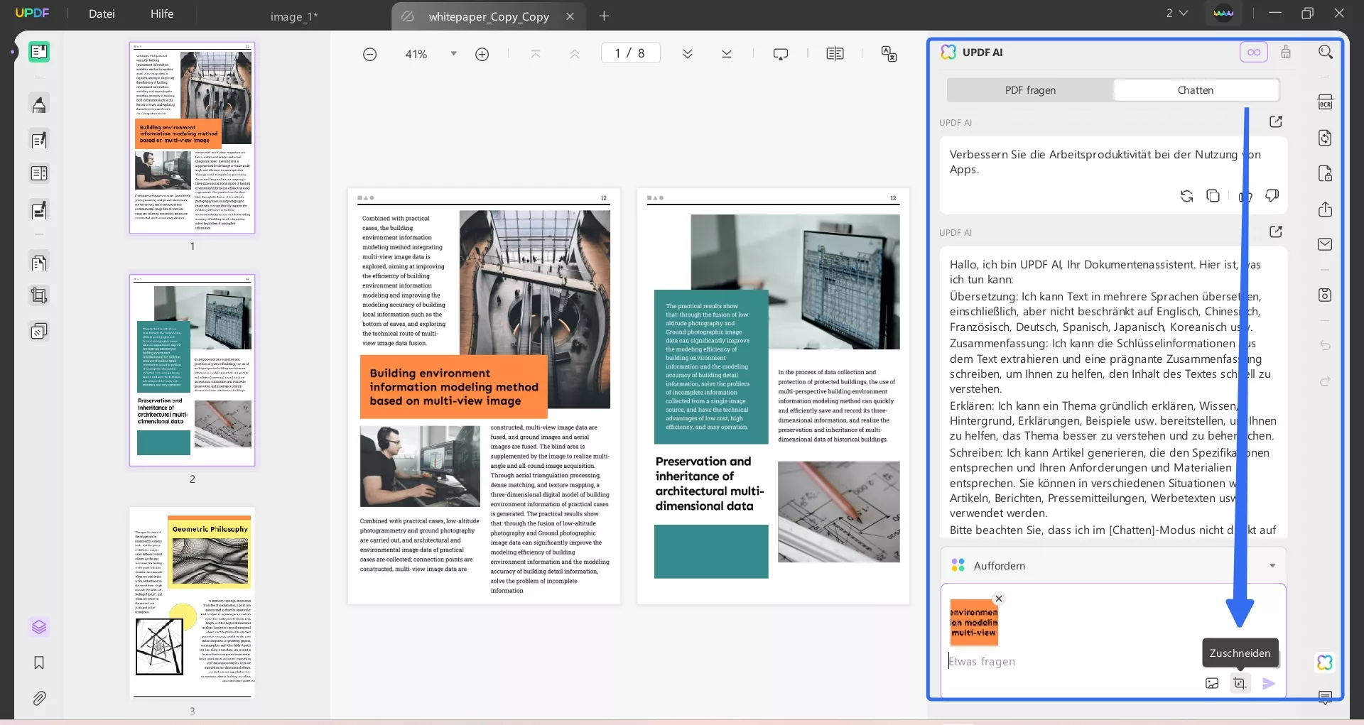Click the regenerate response icon
The width and height of the screenshot is (1364, 725).
pos(1186,196)
